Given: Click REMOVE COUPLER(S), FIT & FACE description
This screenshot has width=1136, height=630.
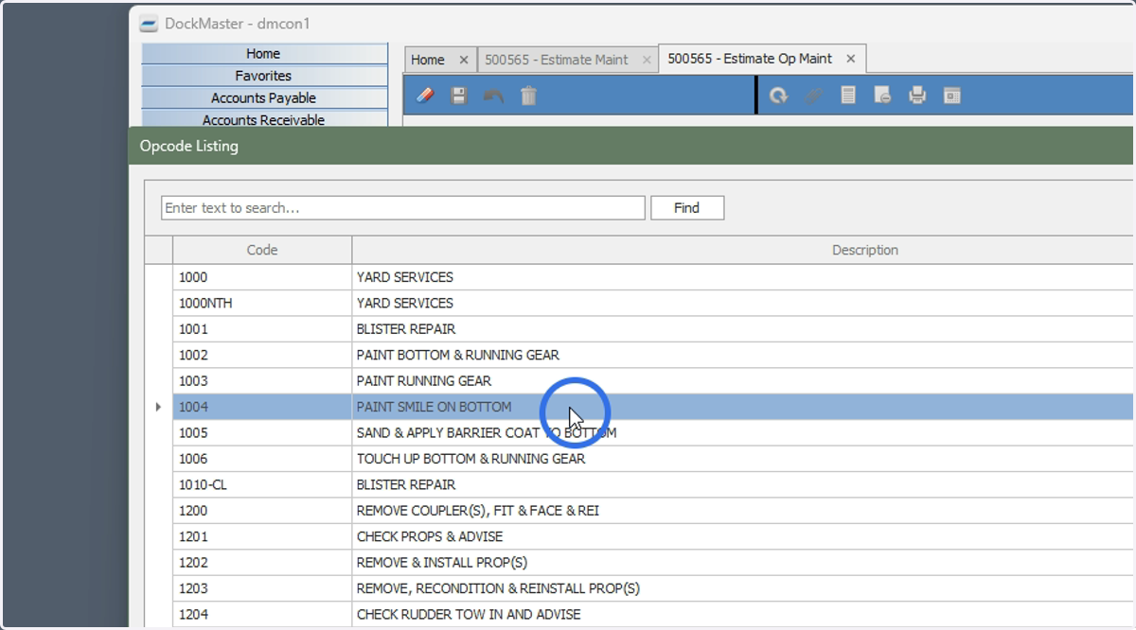Looking at the screenshot, I should click(478, 511).
